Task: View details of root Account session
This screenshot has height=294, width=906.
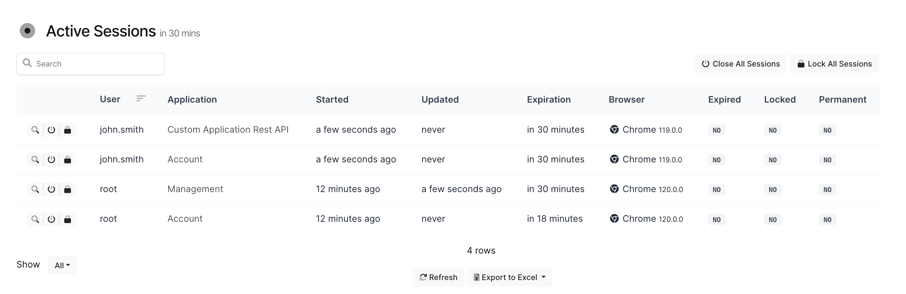Action: [x=35, y=219]
